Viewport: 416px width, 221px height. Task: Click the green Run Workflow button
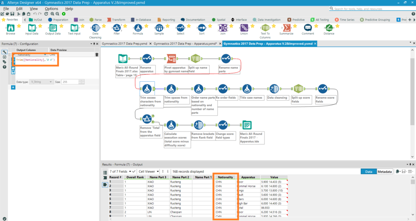pyautogui.click(x=64, y=14)
